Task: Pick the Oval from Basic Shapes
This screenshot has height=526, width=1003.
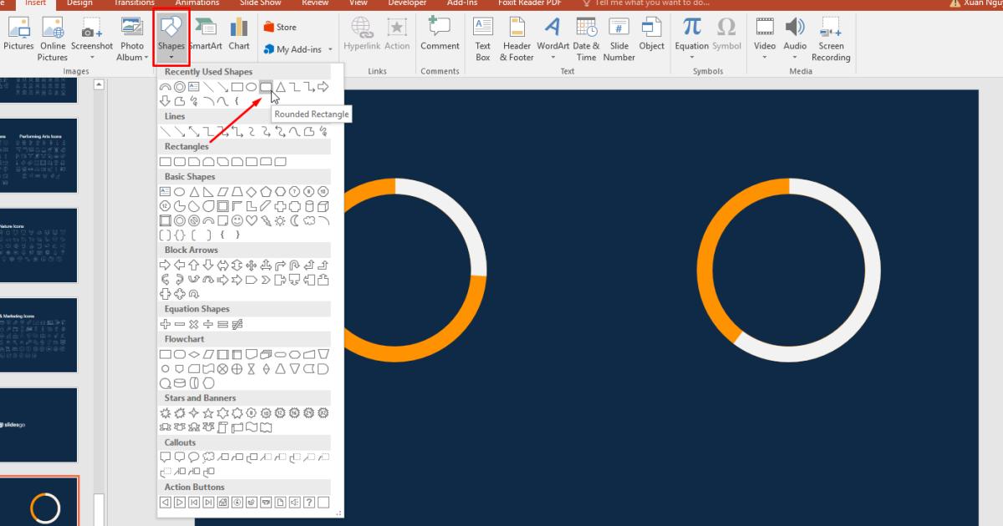Action: click(x=179, y=191)
